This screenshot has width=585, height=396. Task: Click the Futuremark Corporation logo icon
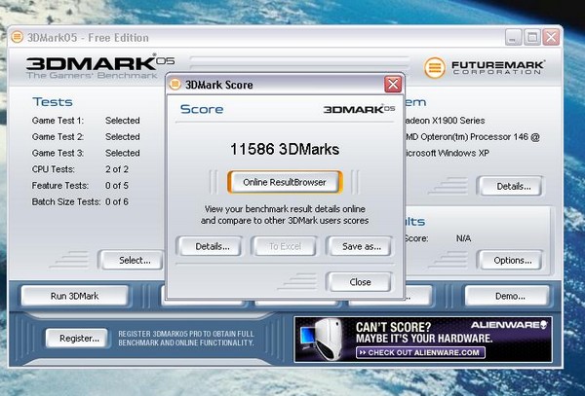(x=435, y=68)
